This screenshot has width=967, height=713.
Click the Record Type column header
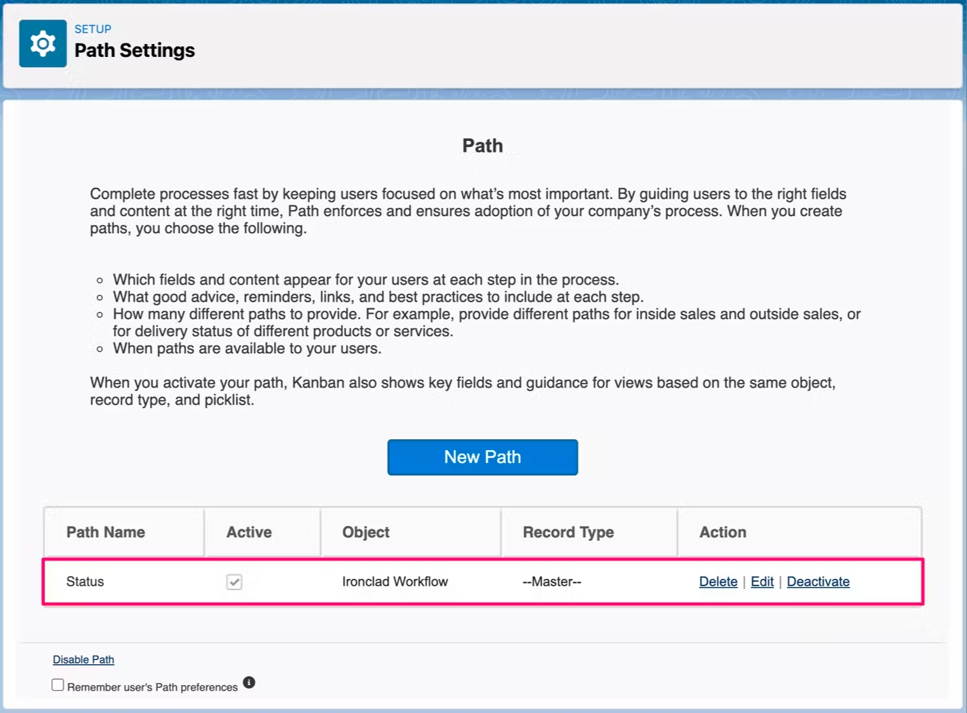568,533
